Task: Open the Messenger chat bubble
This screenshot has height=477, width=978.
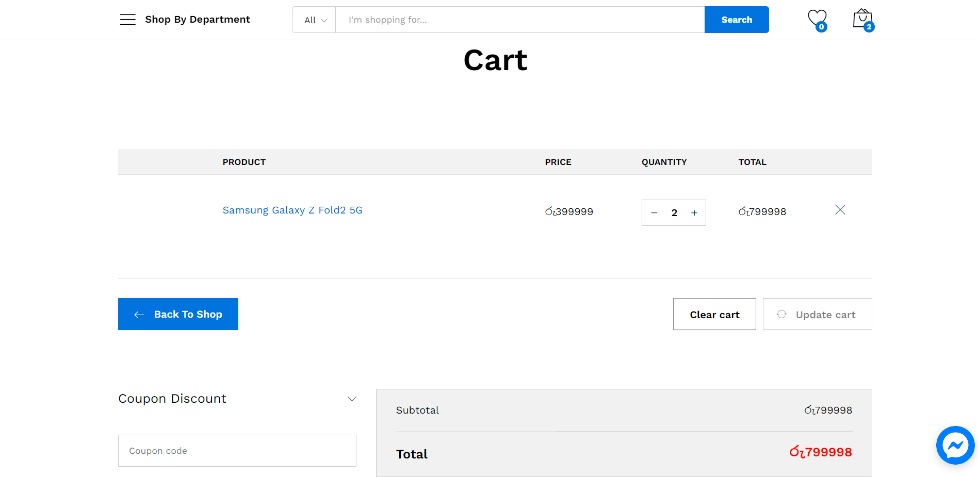Action: click(955, 445)
